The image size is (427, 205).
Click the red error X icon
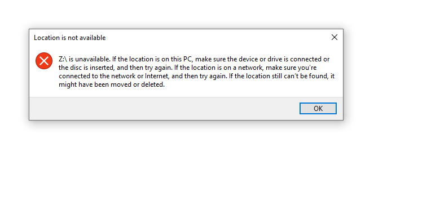tap(44, 61)
